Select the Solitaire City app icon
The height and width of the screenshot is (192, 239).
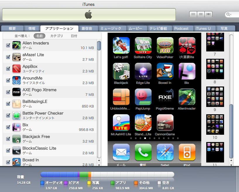pyautogui.click(x=143, y=45)
